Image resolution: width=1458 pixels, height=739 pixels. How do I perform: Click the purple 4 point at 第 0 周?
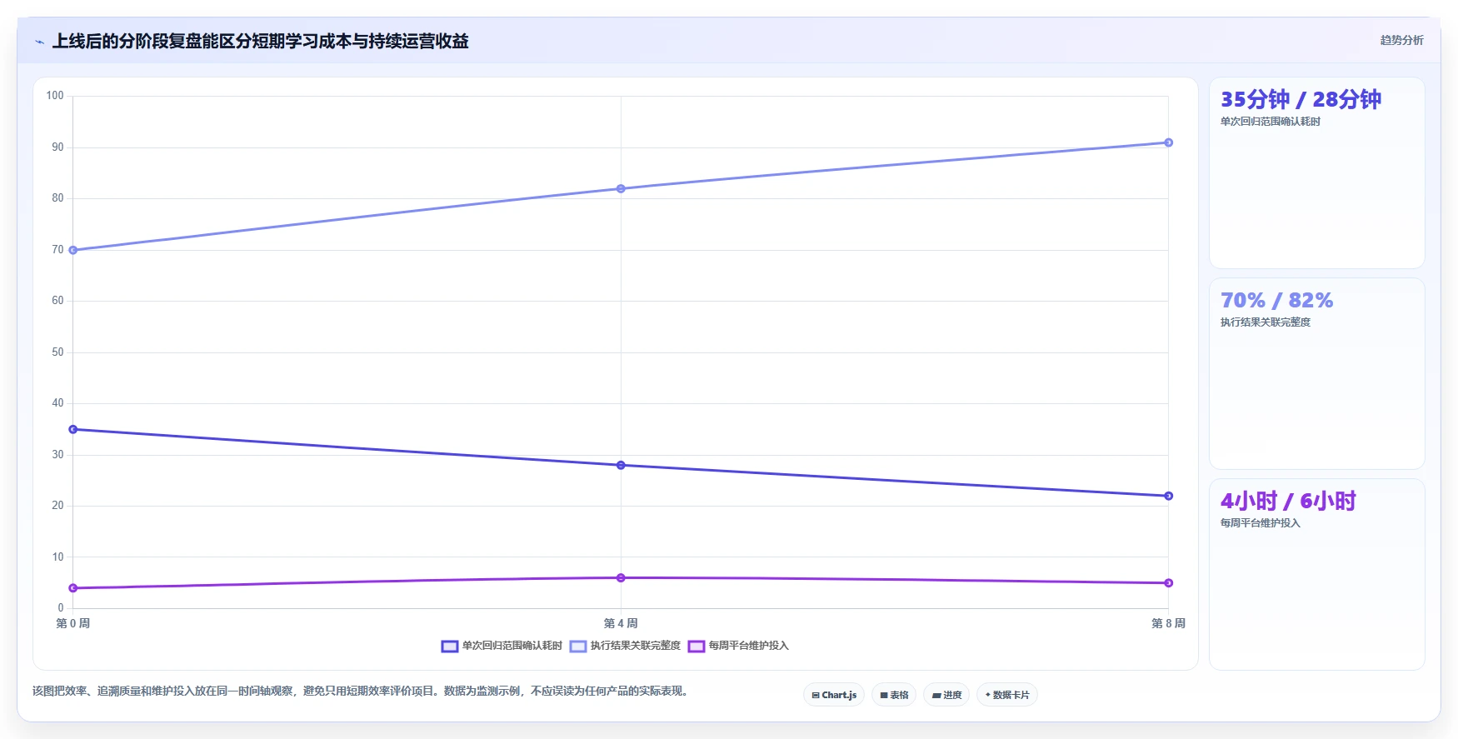coord(73,588)
